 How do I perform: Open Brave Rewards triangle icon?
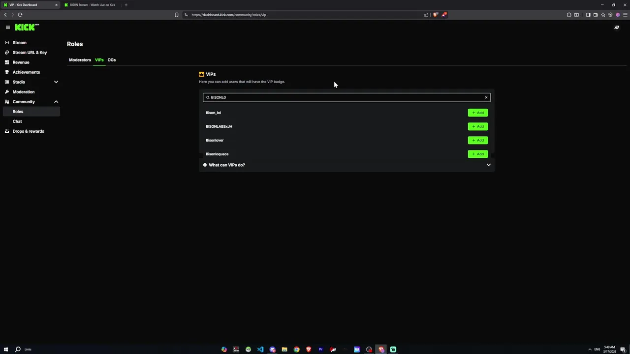click(443, 15)
